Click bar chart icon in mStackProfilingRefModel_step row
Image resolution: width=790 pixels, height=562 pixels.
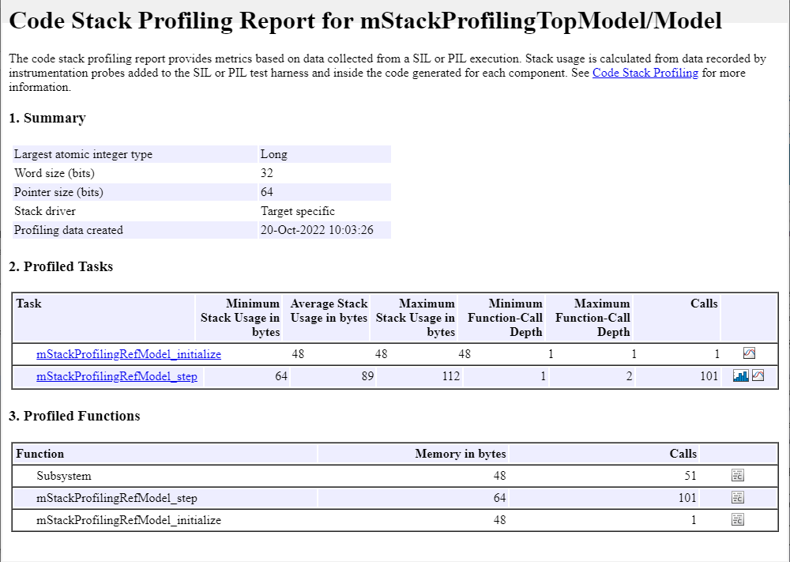pos(740,376)
